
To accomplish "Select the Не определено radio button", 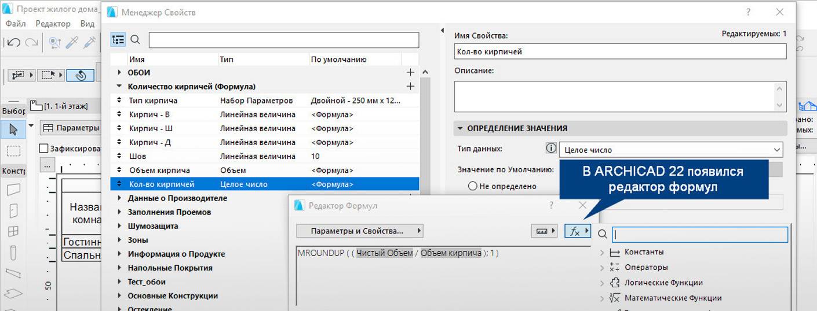I will (472, 186).
